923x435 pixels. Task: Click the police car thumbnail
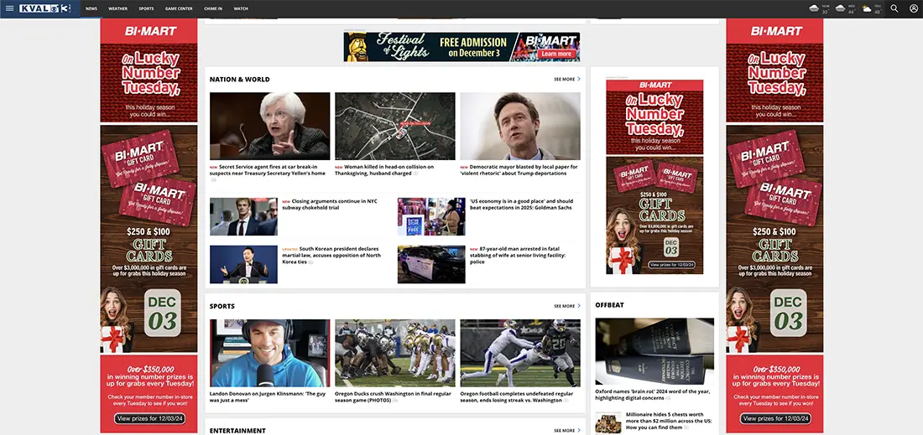(x=431, y=264)
